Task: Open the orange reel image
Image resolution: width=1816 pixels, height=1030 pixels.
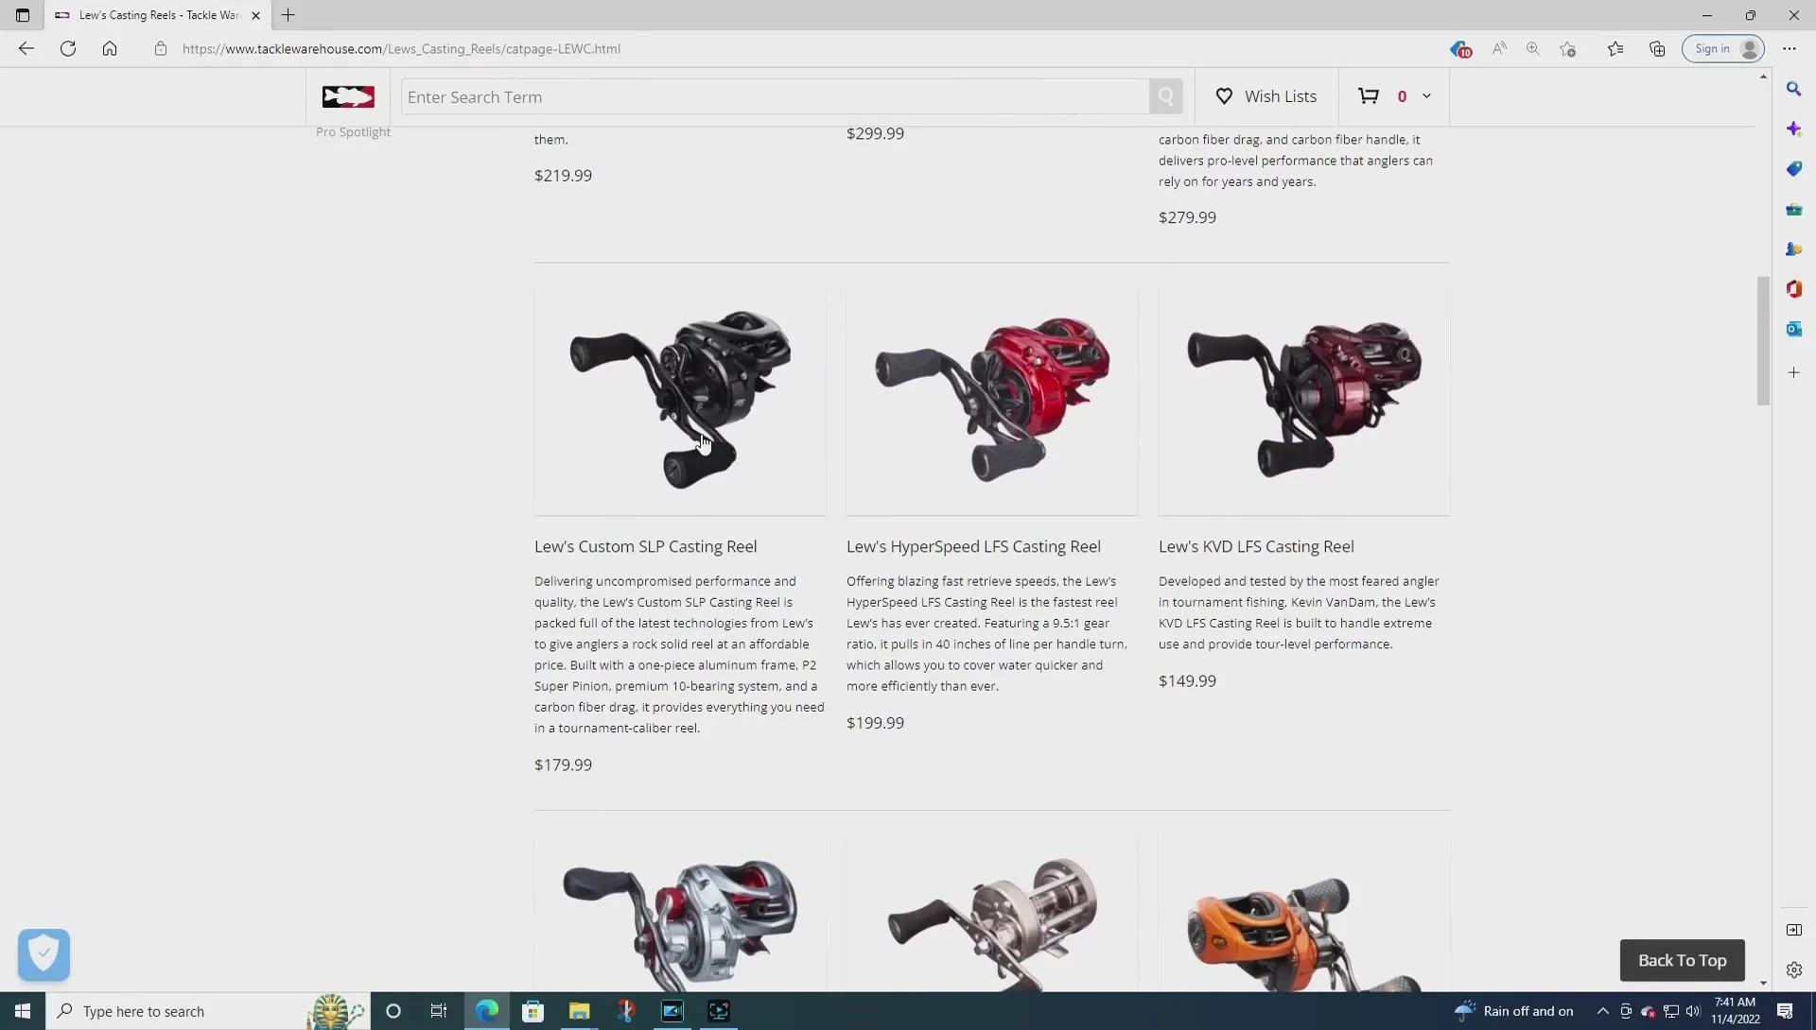Action: tap(1304, 915)
